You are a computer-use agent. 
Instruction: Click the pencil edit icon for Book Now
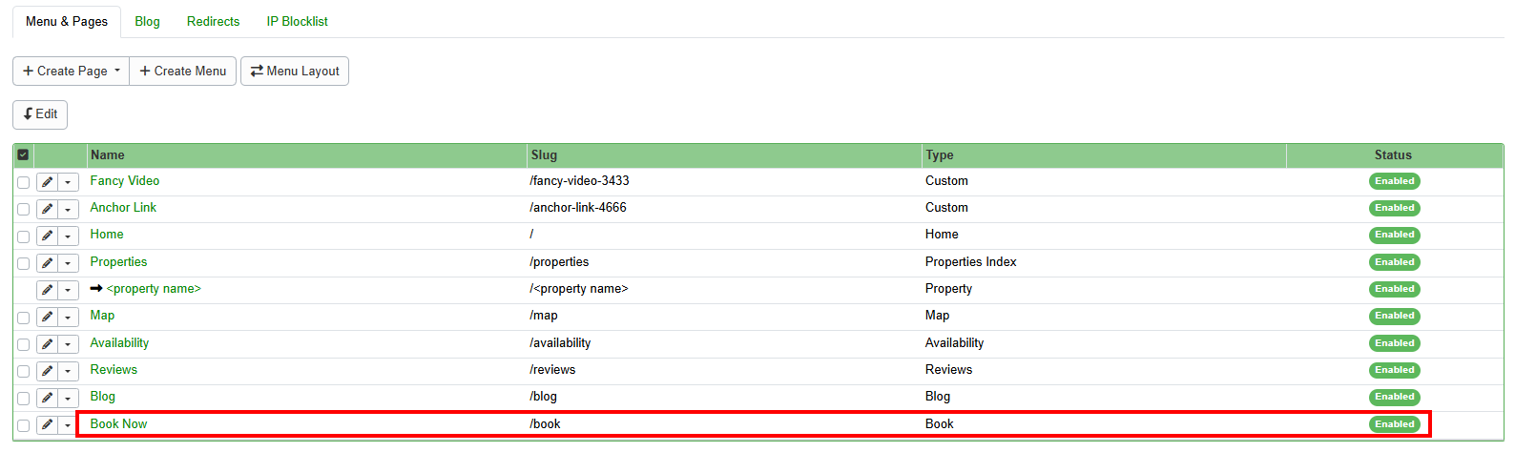coord(47,425)
